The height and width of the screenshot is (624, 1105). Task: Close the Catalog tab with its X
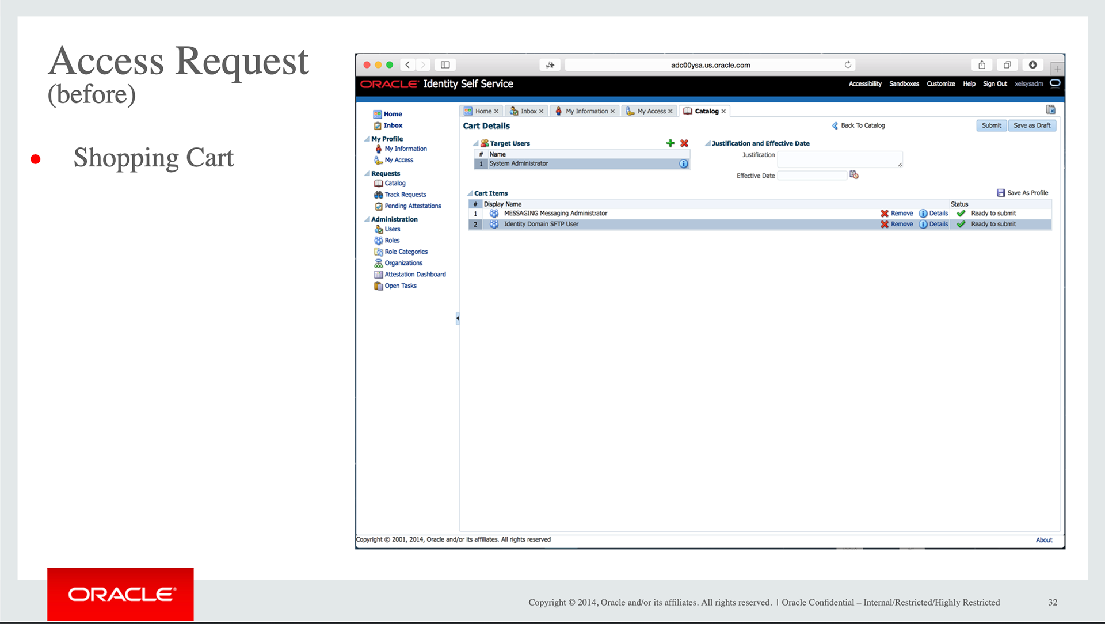click(x=723, y=112)
